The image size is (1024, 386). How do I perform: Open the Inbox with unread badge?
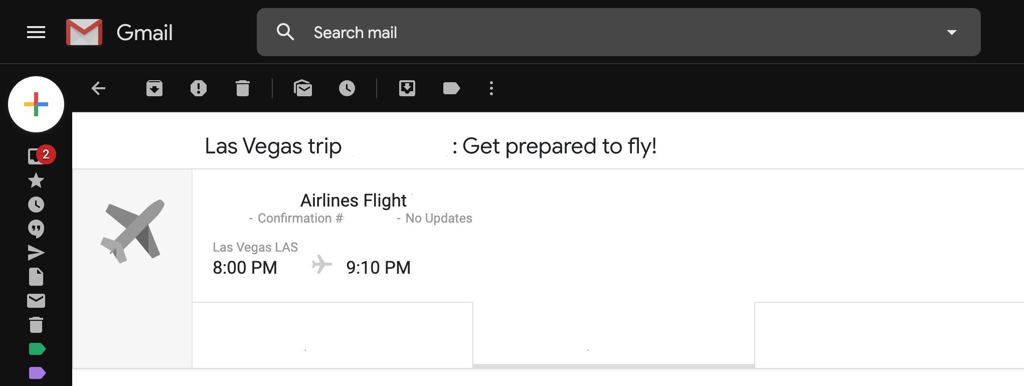click(36, 156)
